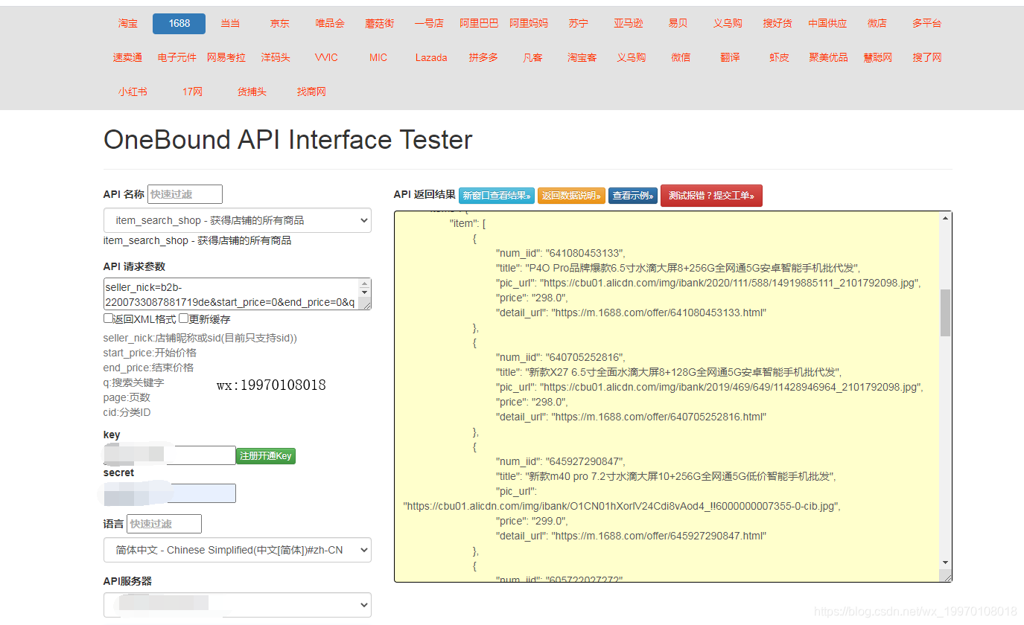1024x625 pixels.
Task: Open 返回数据说明 button
Action: tap(571, 196)
